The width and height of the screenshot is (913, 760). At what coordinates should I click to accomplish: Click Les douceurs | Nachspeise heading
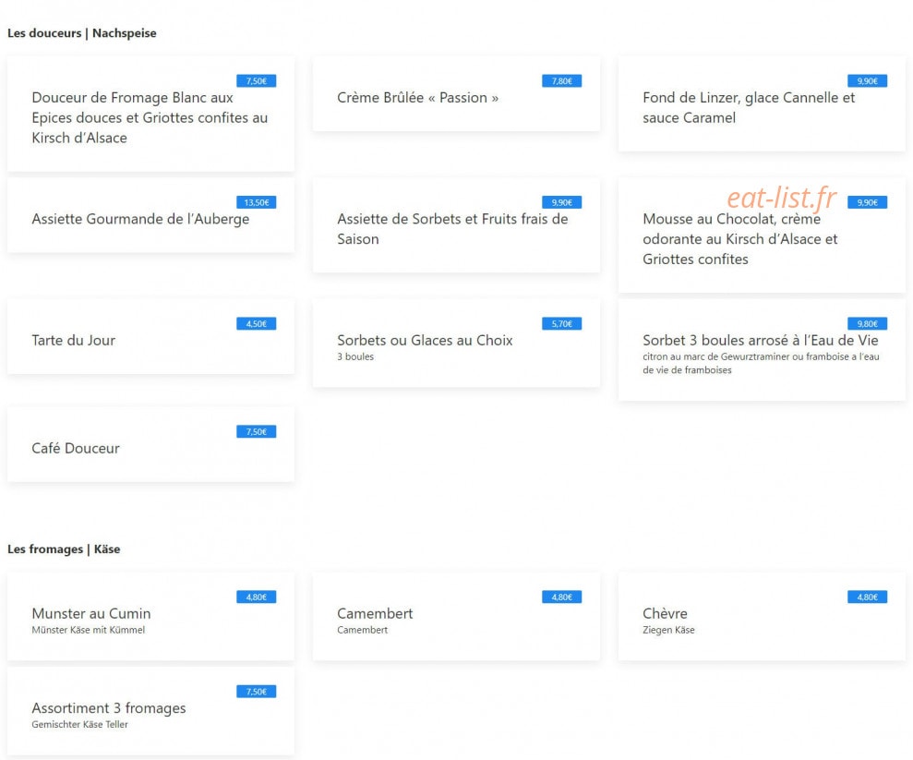point(82,33)
